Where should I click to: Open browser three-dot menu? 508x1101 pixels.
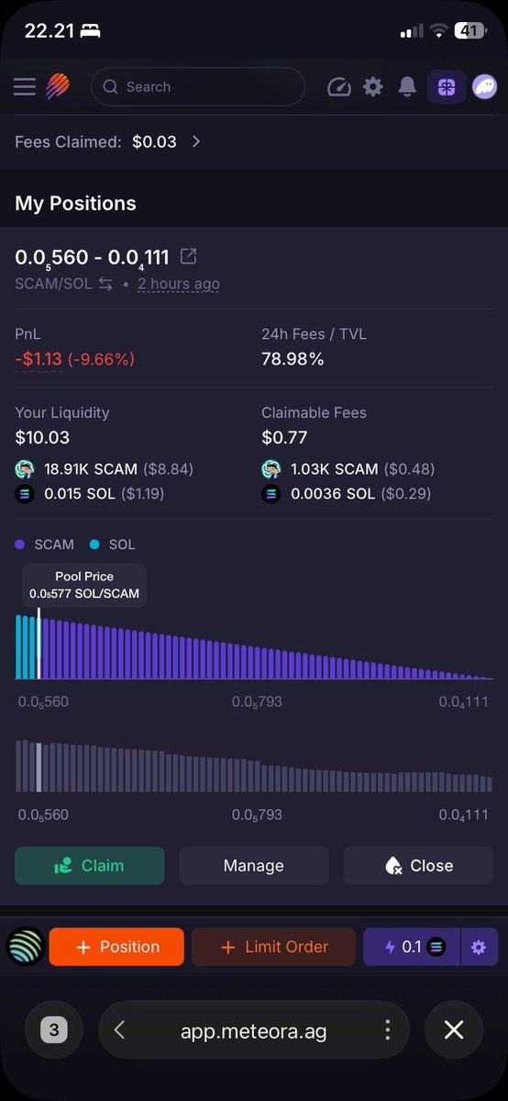tap(387, 1030)
